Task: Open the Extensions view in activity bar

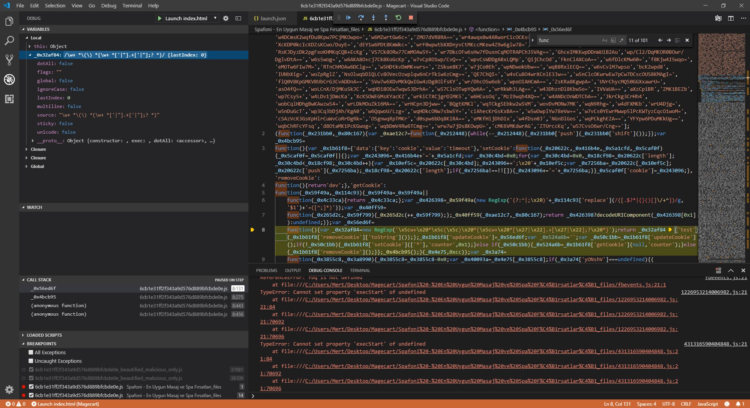Action: (x=9, y=99)
